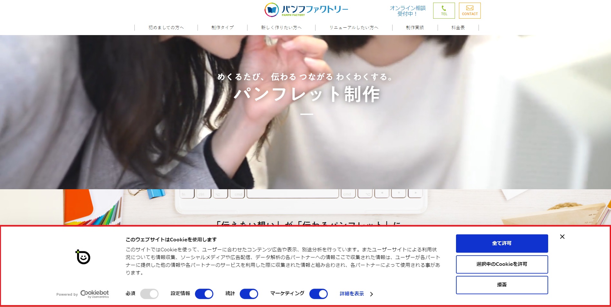Click the chevron arrow beside 詳細を表示
The width and height of the screenshot is (611, 307).
pyautogui.click(x=372, y=294)
